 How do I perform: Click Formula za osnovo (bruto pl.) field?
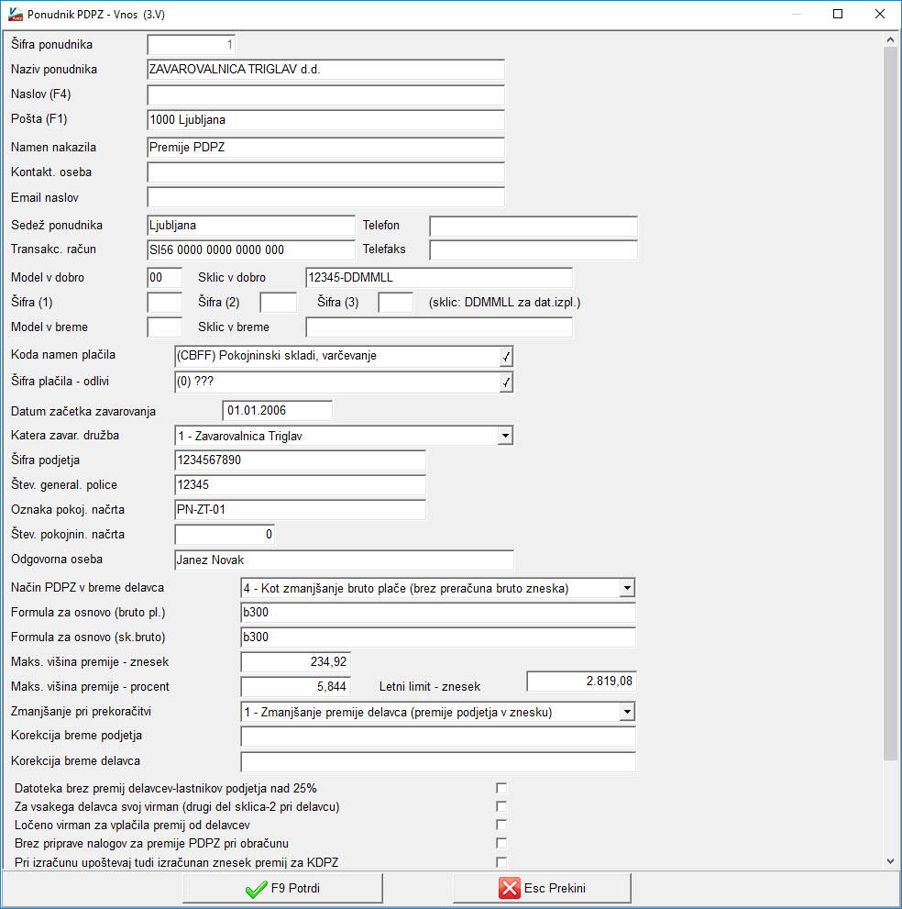(438, 613)
